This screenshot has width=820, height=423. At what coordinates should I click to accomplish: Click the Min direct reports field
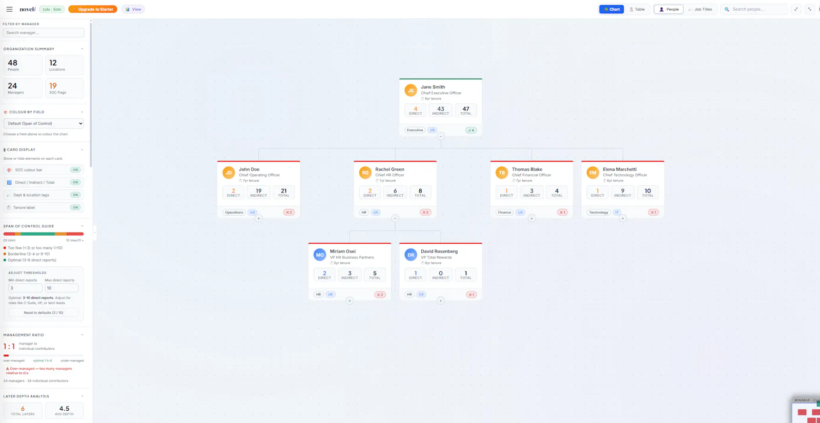click(25, 288)
